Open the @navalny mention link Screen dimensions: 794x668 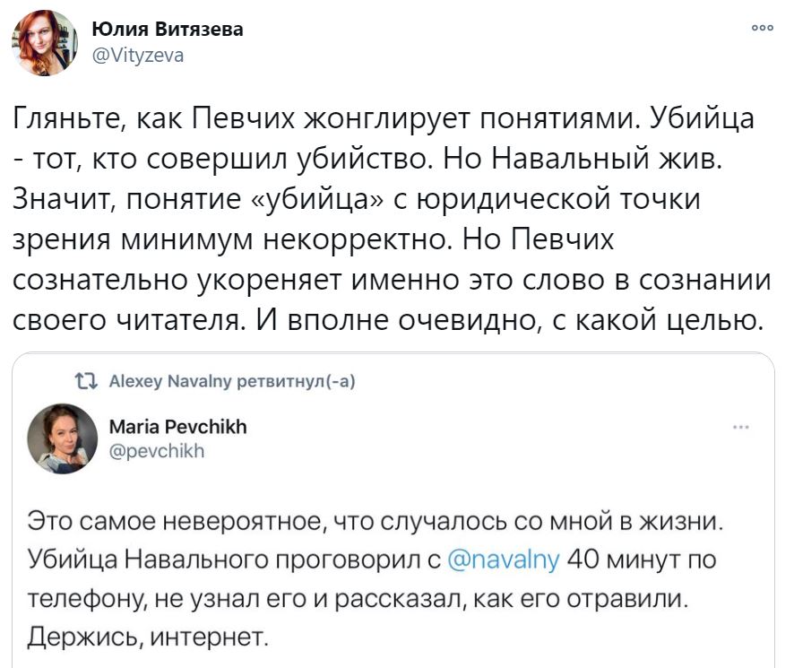point(503,560)
